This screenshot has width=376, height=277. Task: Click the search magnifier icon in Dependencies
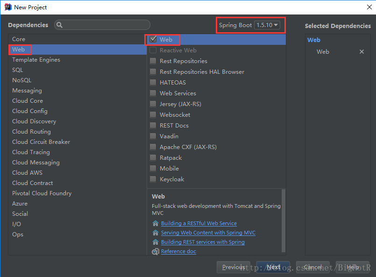[59, 25]
